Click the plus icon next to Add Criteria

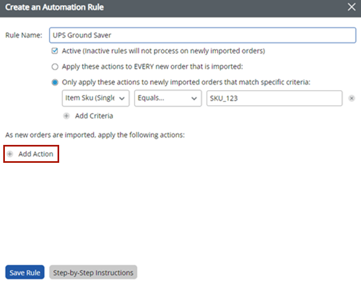click(67, 116)
